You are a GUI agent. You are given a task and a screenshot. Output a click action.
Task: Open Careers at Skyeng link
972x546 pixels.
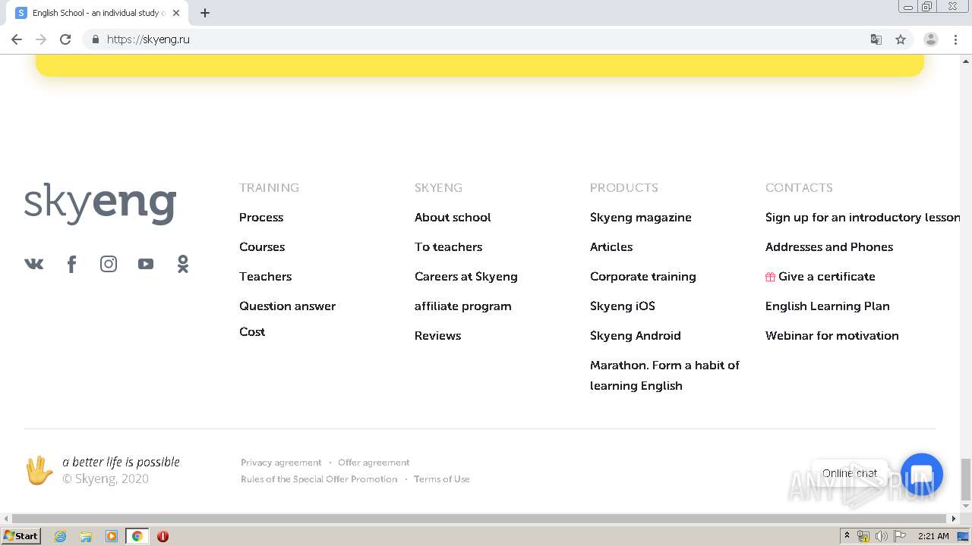[466, 276]
